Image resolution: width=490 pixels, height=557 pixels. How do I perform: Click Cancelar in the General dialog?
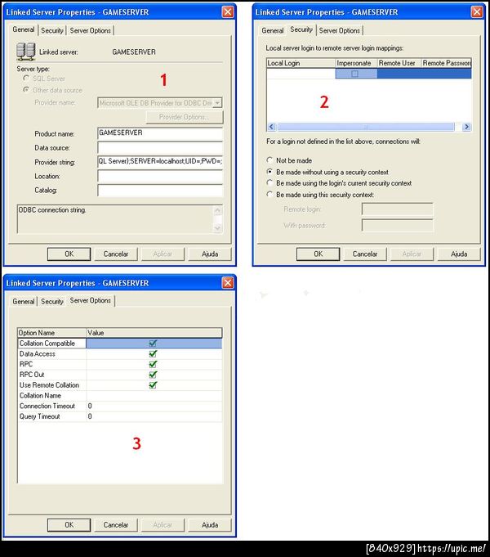click(x=116, y=254)
